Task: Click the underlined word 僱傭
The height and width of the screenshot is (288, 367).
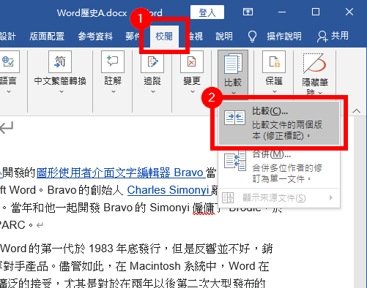Action: 204,208
